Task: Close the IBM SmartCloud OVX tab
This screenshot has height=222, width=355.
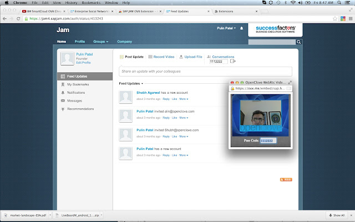Action: 64,11
